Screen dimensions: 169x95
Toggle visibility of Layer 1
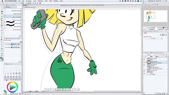(144, 71)
